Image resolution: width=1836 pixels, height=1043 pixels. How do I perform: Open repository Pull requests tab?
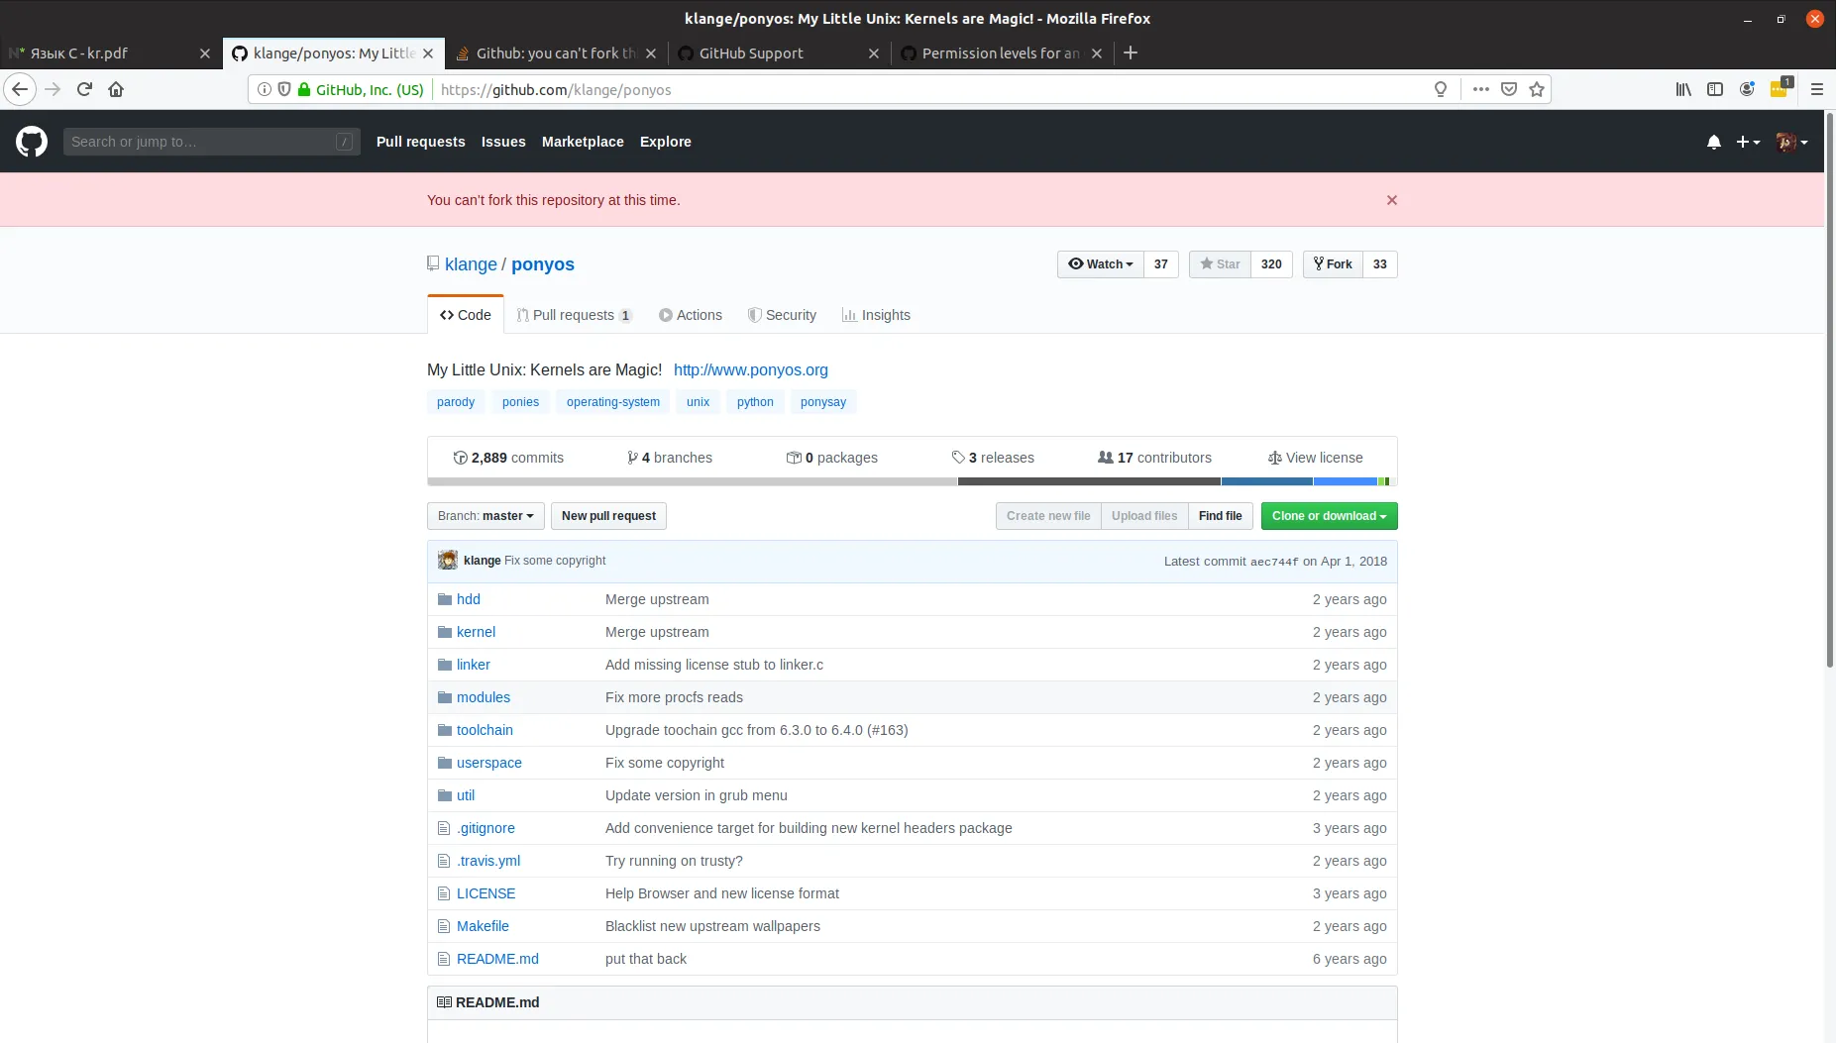[x=575, y=315]
